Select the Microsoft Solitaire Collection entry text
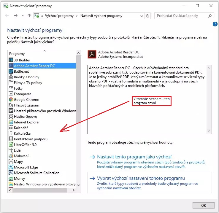 36,173
